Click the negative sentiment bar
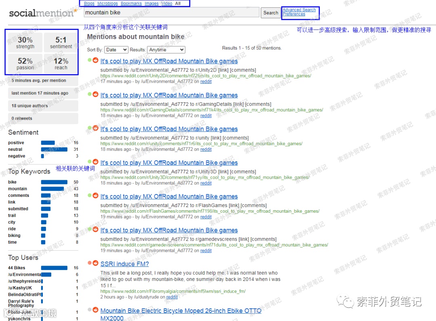The height and width of the screenshot is (321, 436). tap(42, 156)
